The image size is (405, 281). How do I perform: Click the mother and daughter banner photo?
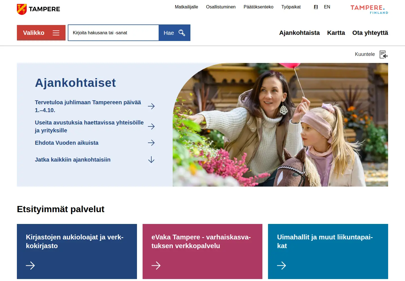pos(280,125)
